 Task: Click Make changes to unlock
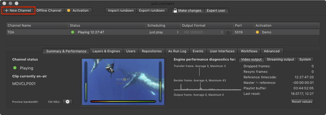188,10
